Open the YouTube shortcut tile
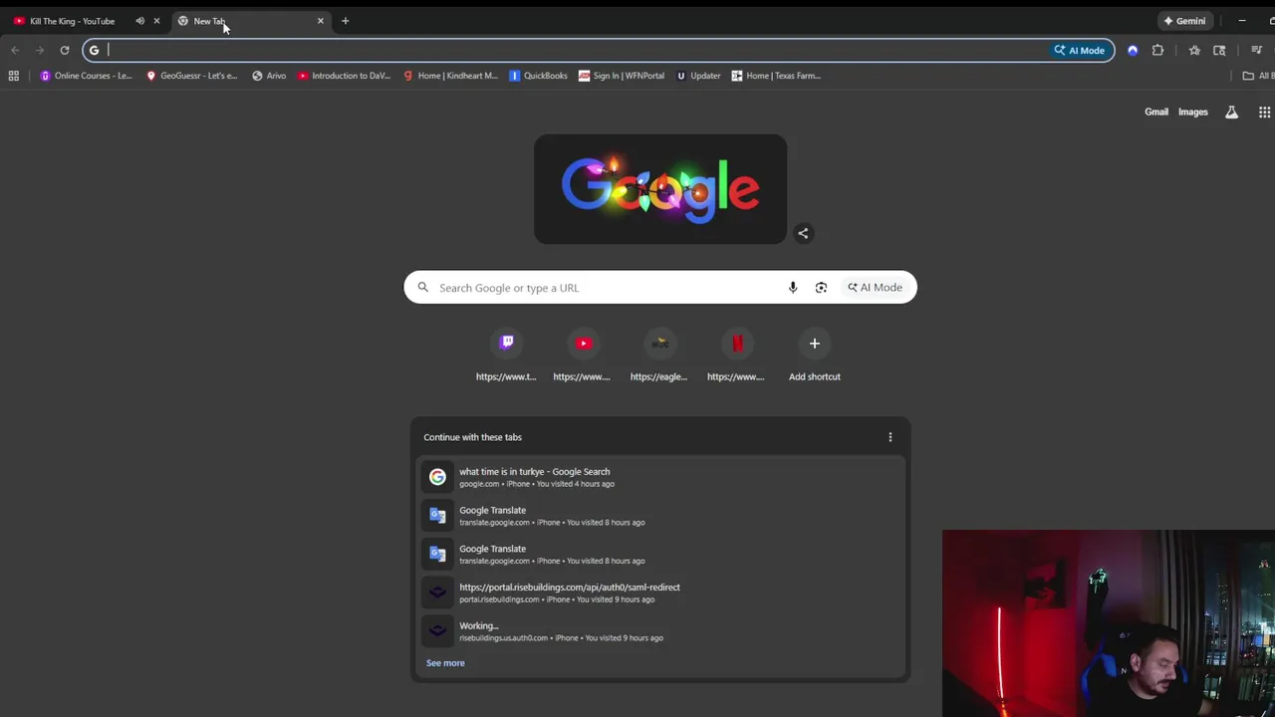The width and height of the screenshot is (1275, 717). pyautogui.click(x=583, y=356)
